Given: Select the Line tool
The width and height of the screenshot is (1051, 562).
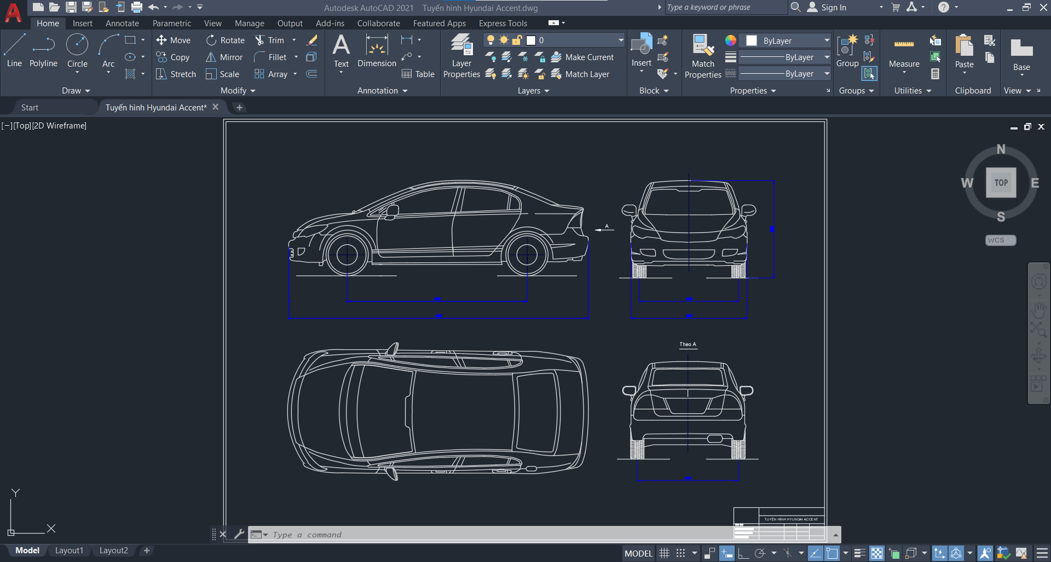Looking at the screenshot, I should point(14,50).
